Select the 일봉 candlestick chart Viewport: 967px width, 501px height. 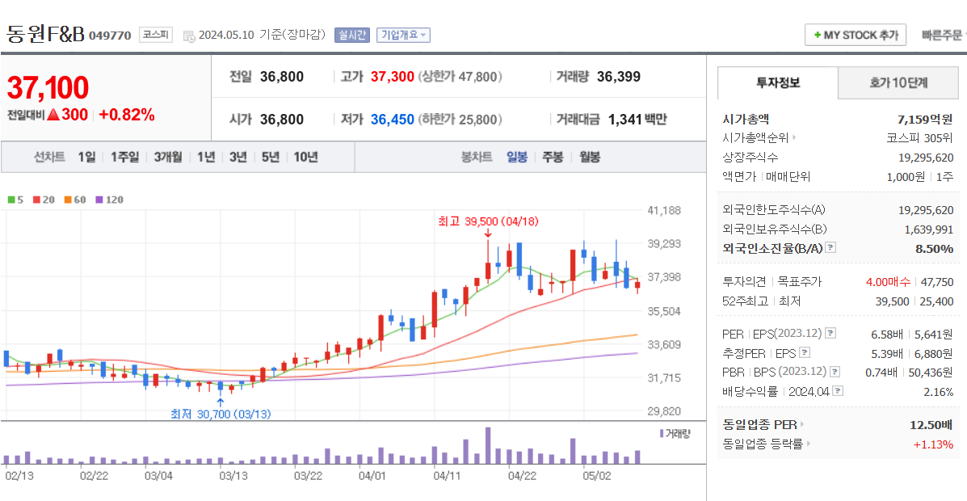(x=517, y=157)
